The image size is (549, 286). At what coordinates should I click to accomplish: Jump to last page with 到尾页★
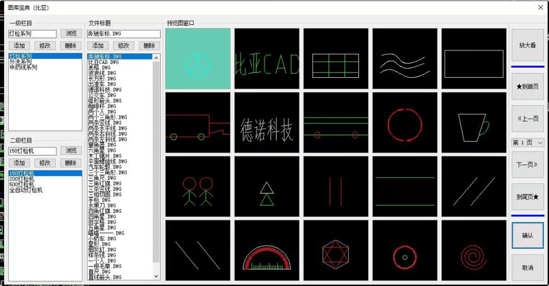click(528, 197)
